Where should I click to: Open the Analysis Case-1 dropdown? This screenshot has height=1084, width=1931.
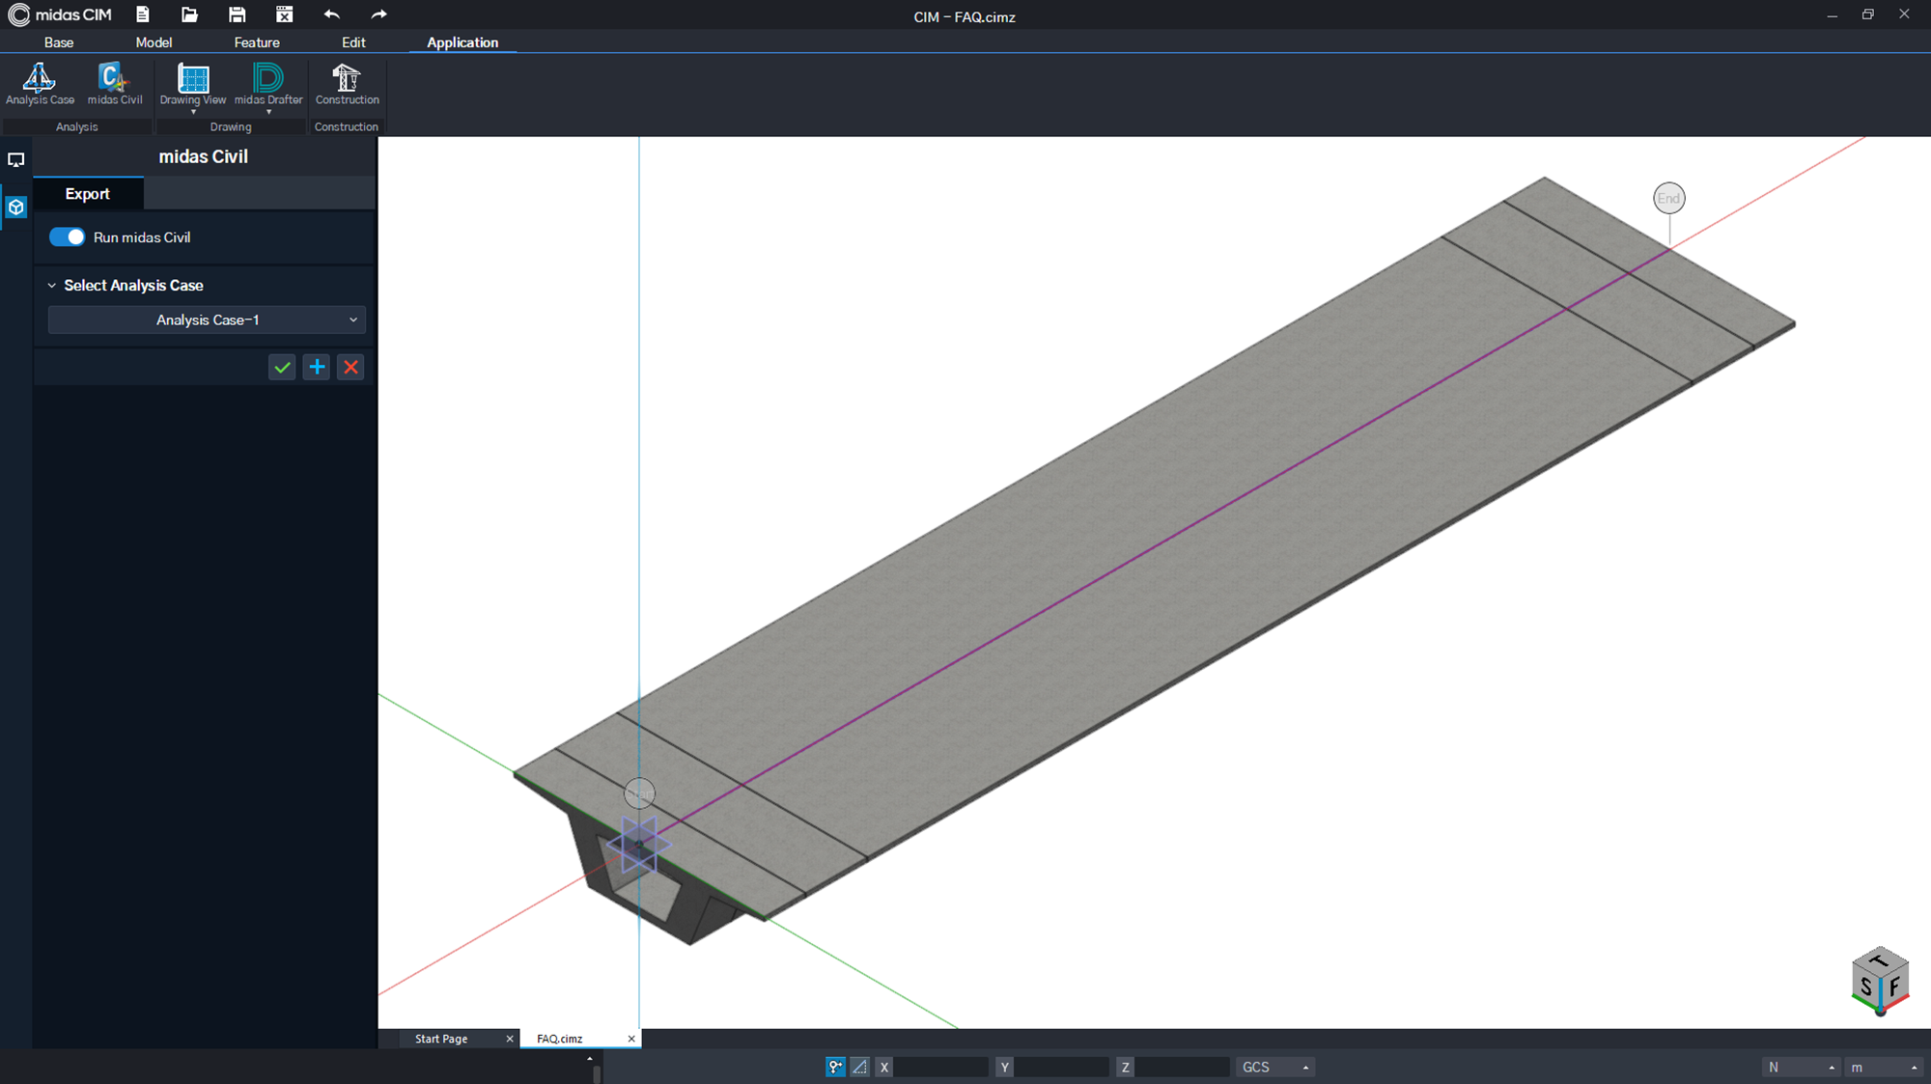click(x=207, y=320)
